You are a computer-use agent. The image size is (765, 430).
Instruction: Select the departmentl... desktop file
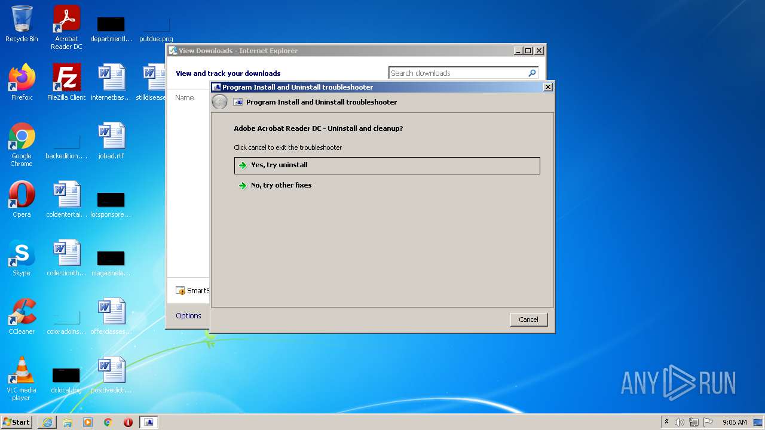coord(111,29)
